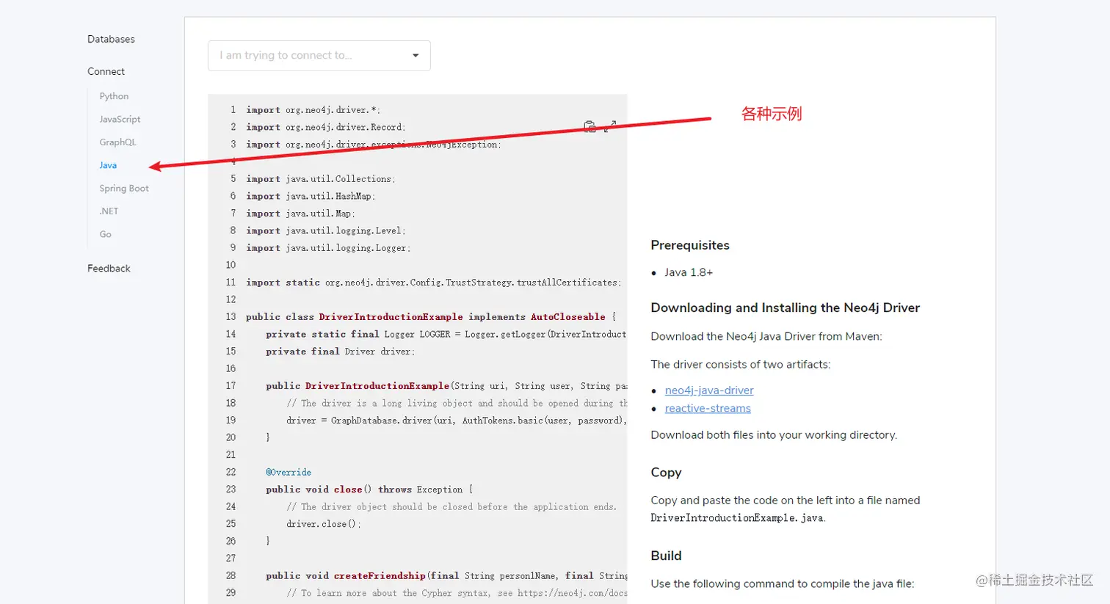Image resolution: width=1110 pixels, height=604 pixels.
Task: Click 'DriverIntroductionExample.java' file name text
Action: [x=737, y=518]
